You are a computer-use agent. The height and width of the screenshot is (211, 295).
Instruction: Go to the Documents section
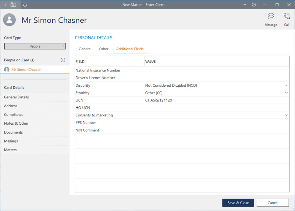13,132
